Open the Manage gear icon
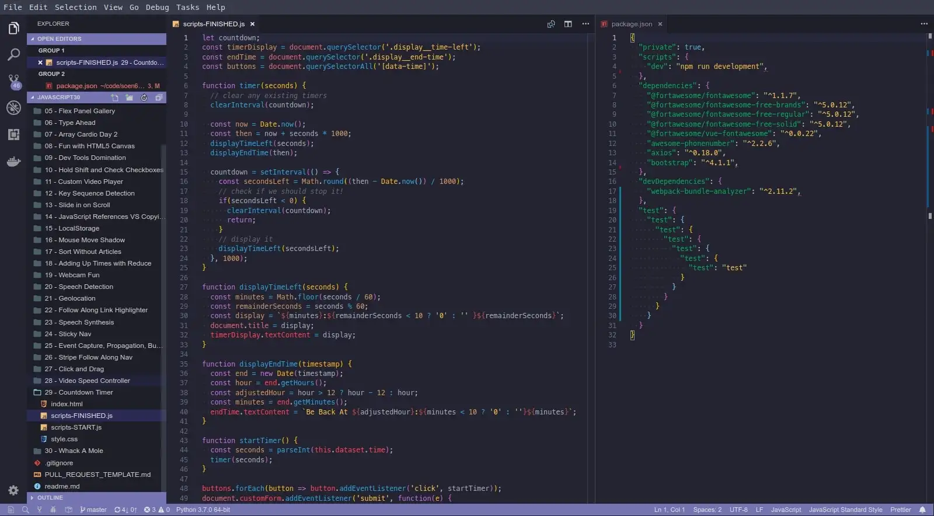 pos(13,490)
